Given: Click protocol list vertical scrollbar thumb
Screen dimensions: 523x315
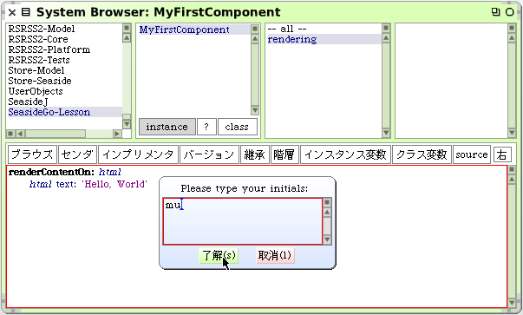Looking at the screenshot, I should (x=386, y=85).
